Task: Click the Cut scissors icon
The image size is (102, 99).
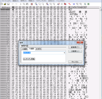Action: [21, 4]
